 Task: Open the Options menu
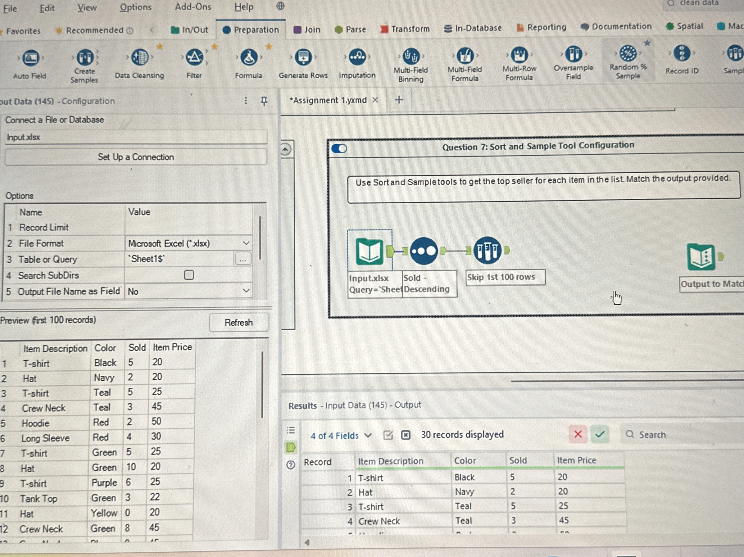point(134,7)
